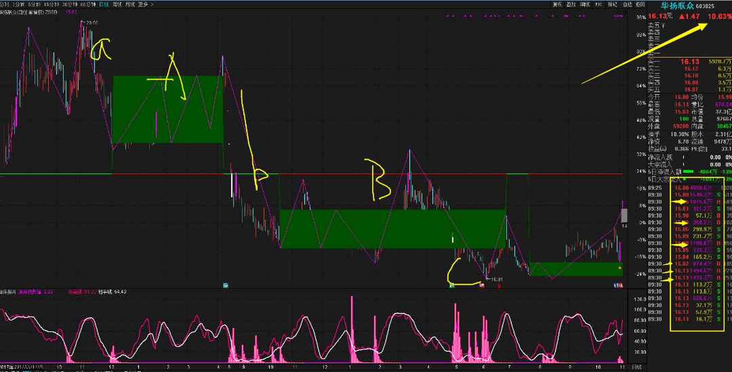The width and height of the screenshot is (732, 372).
Task: Click the tick row with volume 165.2万
Action: coord(690,257)
